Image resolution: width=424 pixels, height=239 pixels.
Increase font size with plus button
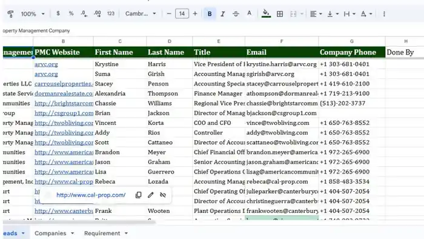tap(195, 13)
